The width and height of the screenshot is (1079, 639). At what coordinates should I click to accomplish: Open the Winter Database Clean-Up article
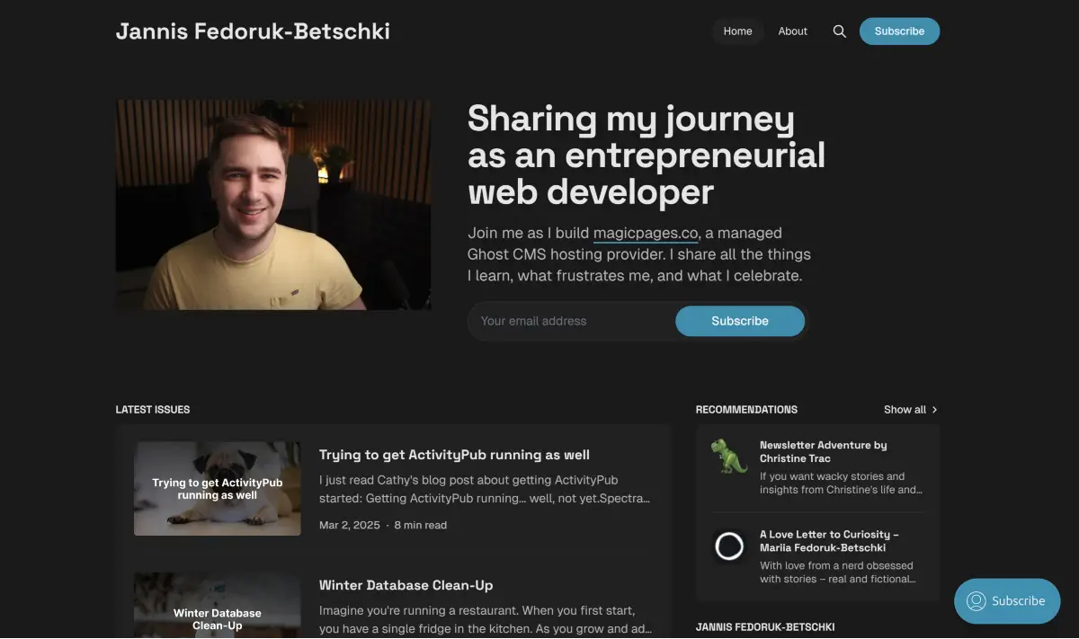[406, 584]
